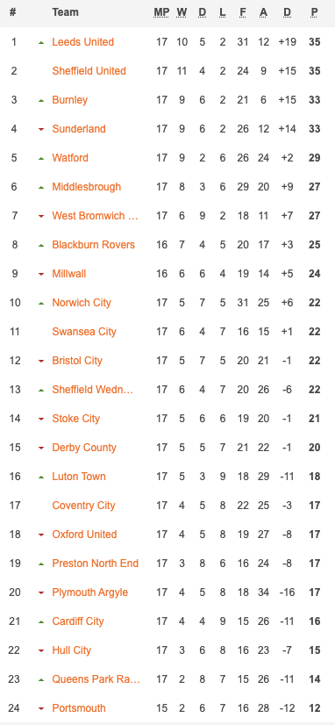Click the F goals-for column header

243,12
